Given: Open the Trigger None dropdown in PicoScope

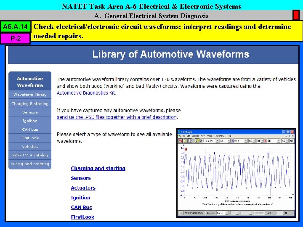Looking at the screenshot, I should 223,213.
